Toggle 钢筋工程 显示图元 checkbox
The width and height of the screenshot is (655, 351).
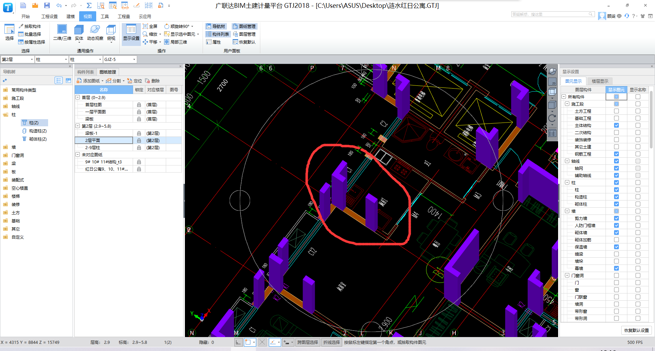point(616,154)
